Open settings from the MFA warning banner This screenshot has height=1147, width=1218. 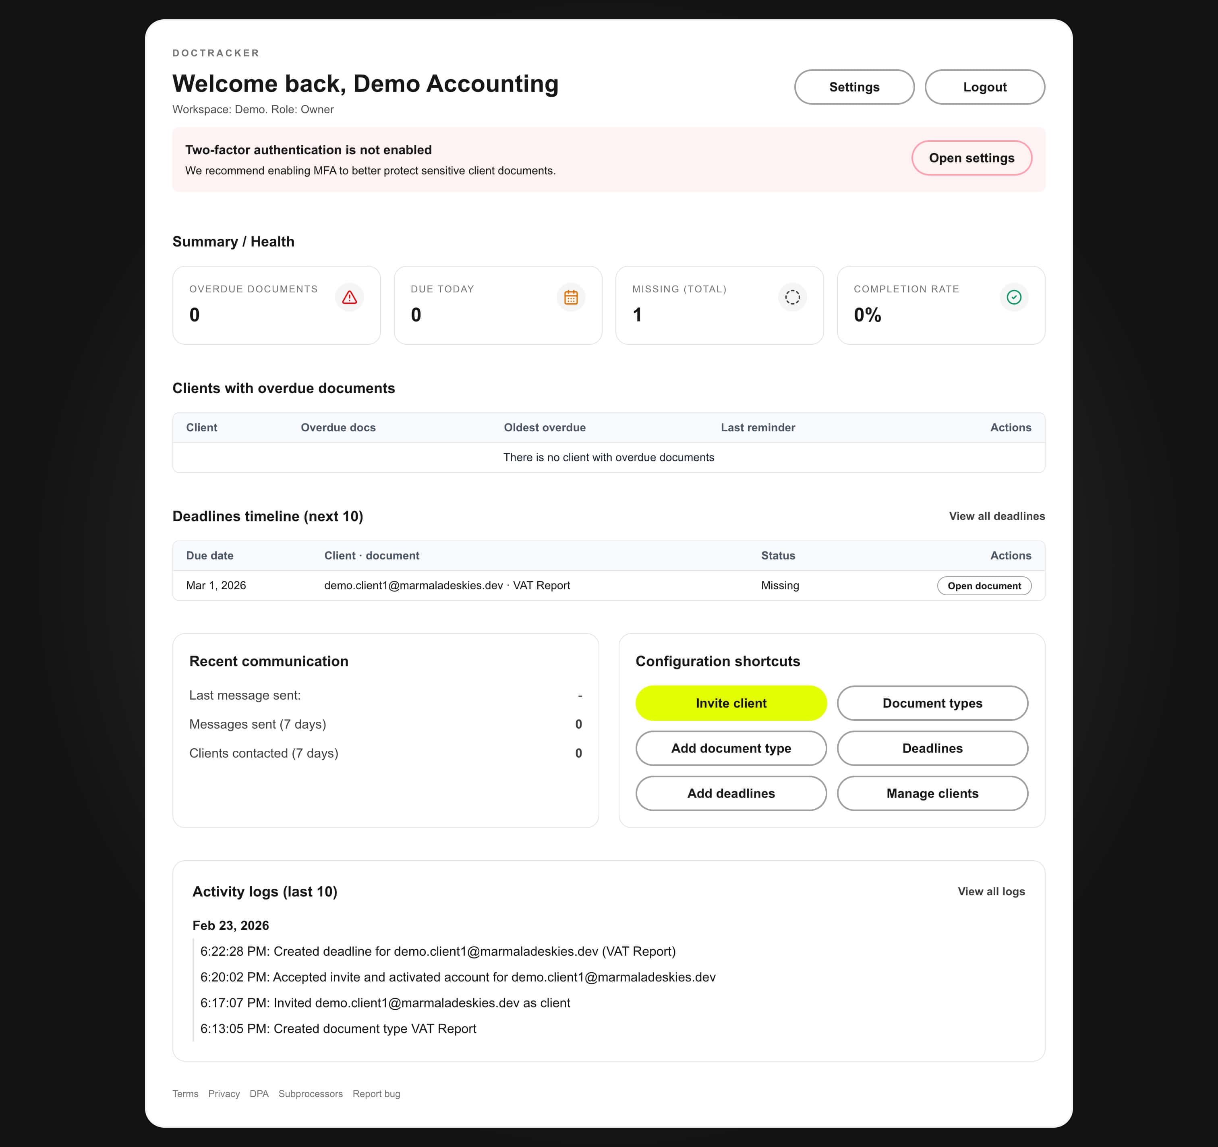click(x=972, y=157)
